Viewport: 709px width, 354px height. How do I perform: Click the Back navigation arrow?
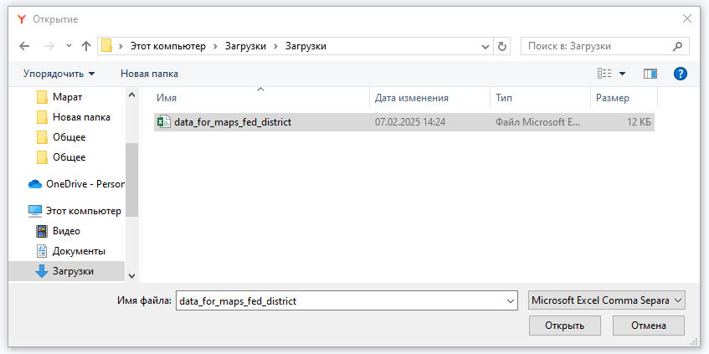[x=24, y=46]
